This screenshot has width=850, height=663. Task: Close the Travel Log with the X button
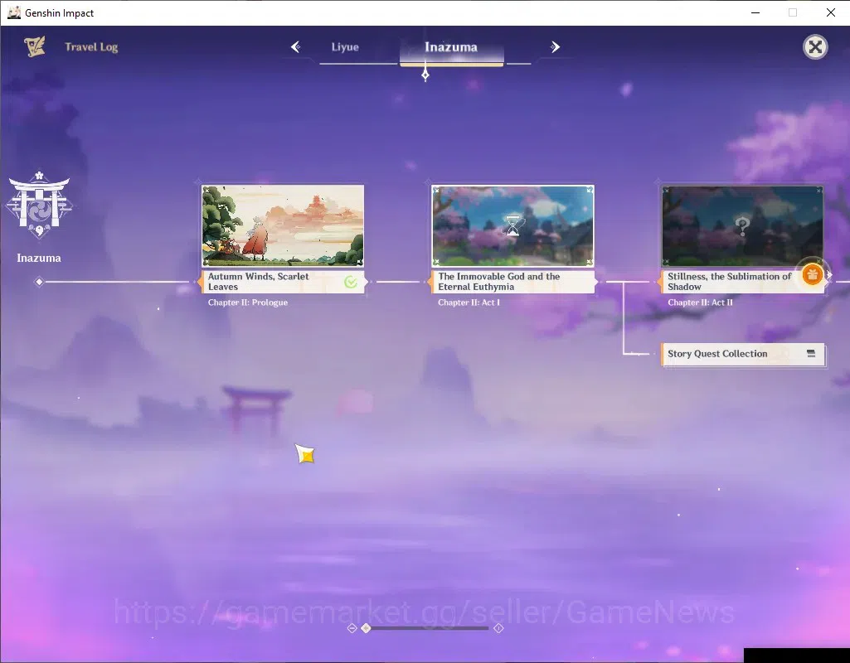tap(815, 47)
